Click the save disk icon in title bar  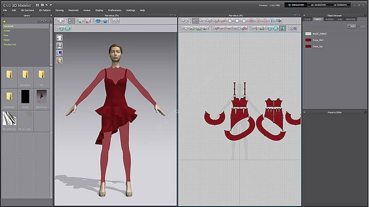tap(36, 4)
